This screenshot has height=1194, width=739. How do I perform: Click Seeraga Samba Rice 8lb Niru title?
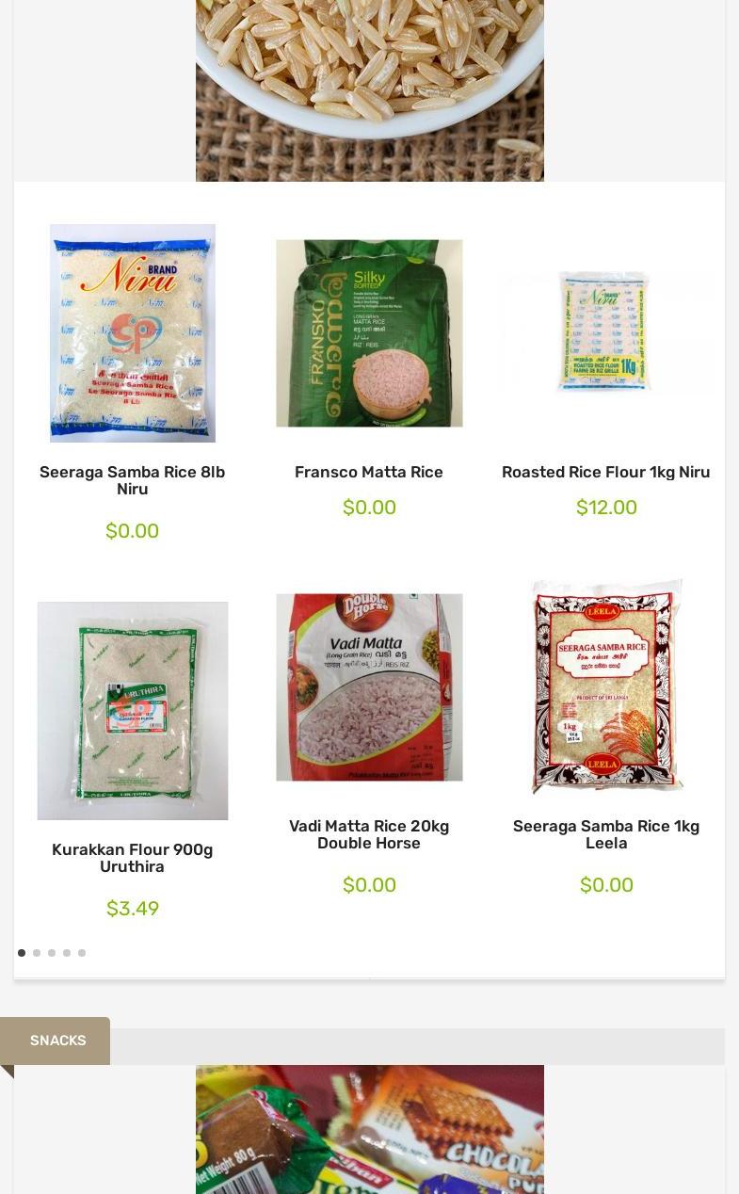click(x=133, y=480)
